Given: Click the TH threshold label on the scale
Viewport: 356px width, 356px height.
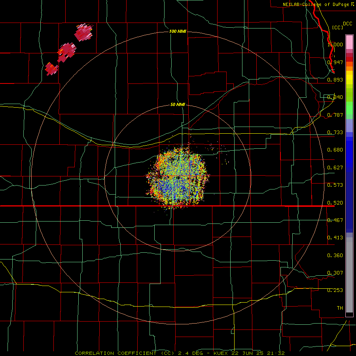Looking at the screenshot, I should tap(340, 308).
